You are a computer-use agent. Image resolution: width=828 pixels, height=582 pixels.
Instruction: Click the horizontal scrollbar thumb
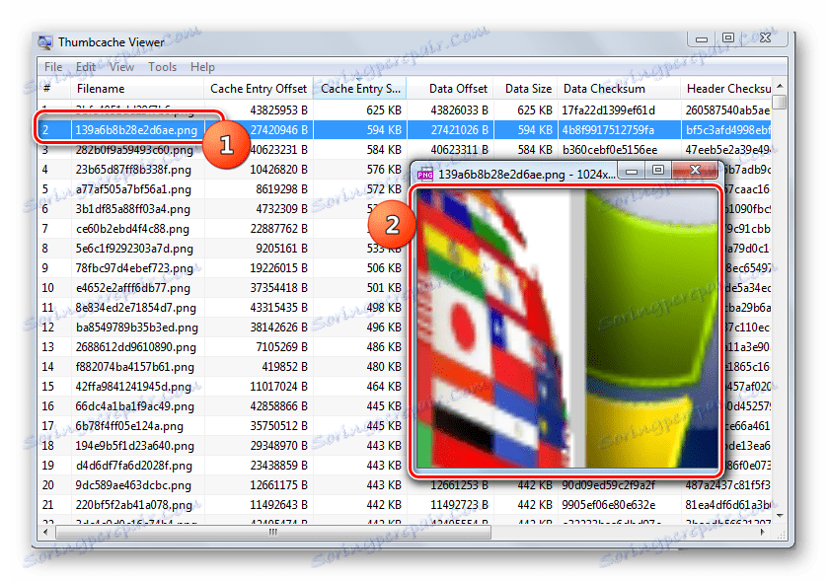coord(273,532)
